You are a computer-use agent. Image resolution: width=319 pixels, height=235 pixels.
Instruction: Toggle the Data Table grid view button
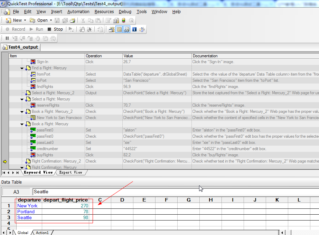(119, 29)
